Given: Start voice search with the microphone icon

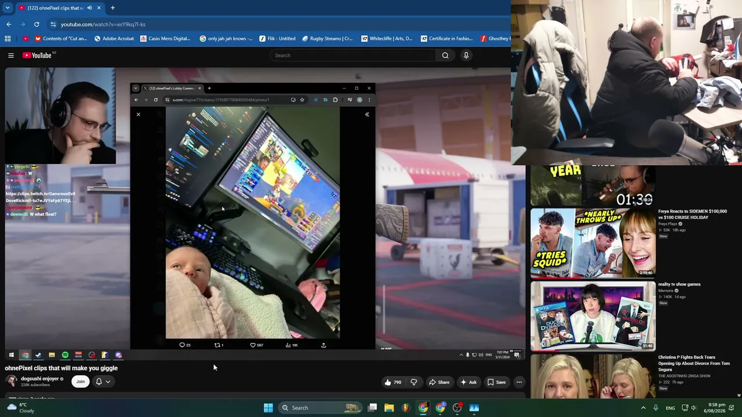Looking at the screenshot, I should pyautogui.click(x=466, y=55).
